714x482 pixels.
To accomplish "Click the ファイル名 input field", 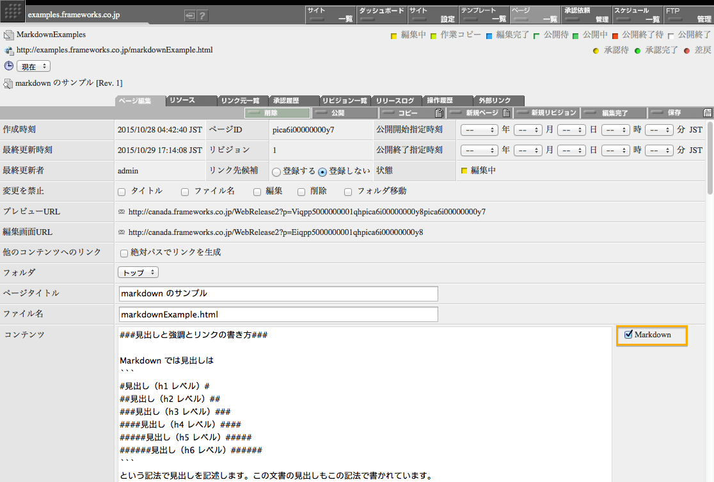I will click(x=279, y=314).
